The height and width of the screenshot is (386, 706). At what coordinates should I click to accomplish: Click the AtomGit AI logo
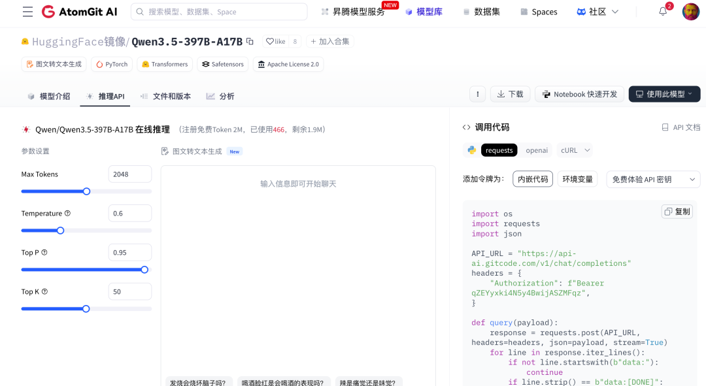point(79,12)
